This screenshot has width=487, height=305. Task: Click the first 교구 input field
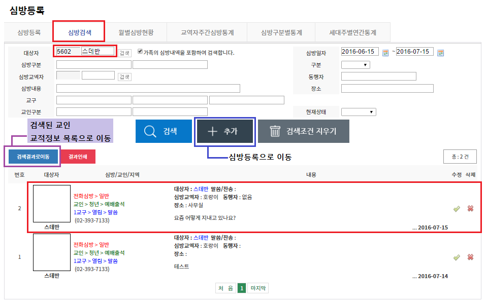pyautogui.click(x=94, y=100)
